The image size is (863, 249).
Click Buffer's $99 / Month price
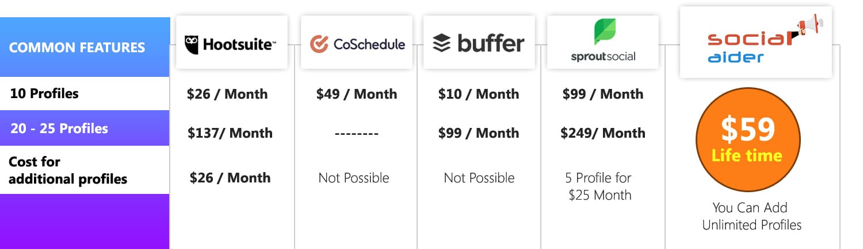click(x=479, y=133)
